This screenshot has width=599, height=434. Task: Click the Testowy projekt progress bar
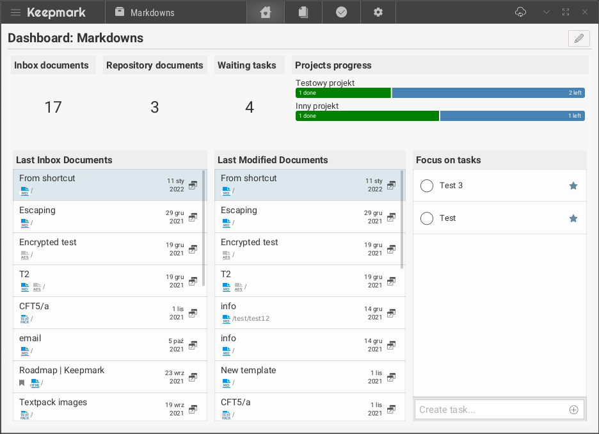tap(440, 93)
